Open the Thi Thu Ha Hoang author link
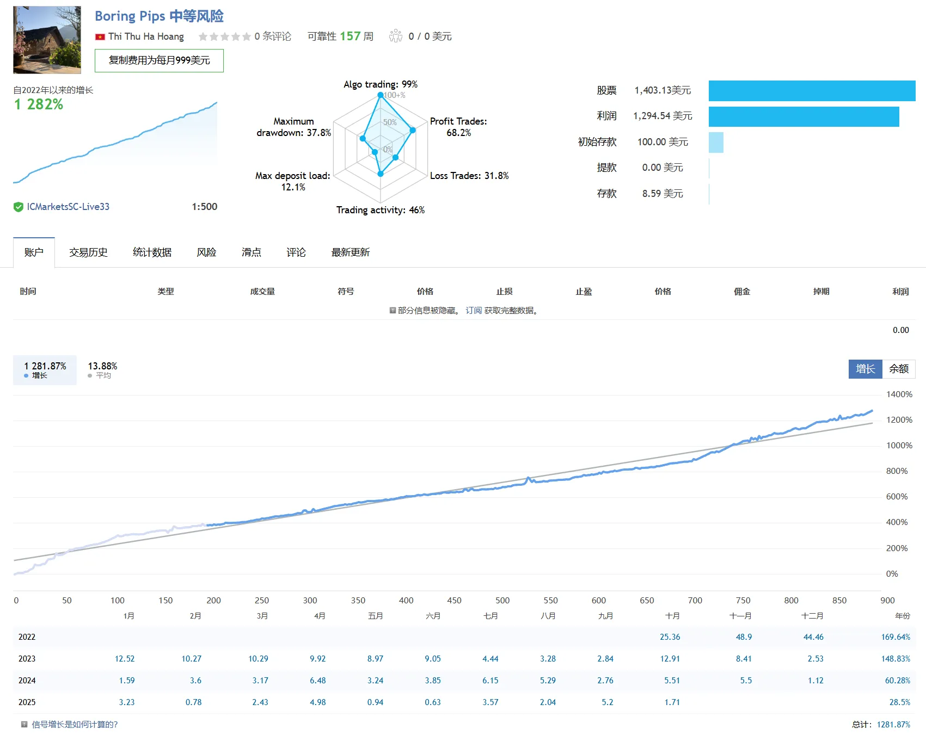Image resolution: width=926 pixels, height=735 pixels. [x=146, y=36]
